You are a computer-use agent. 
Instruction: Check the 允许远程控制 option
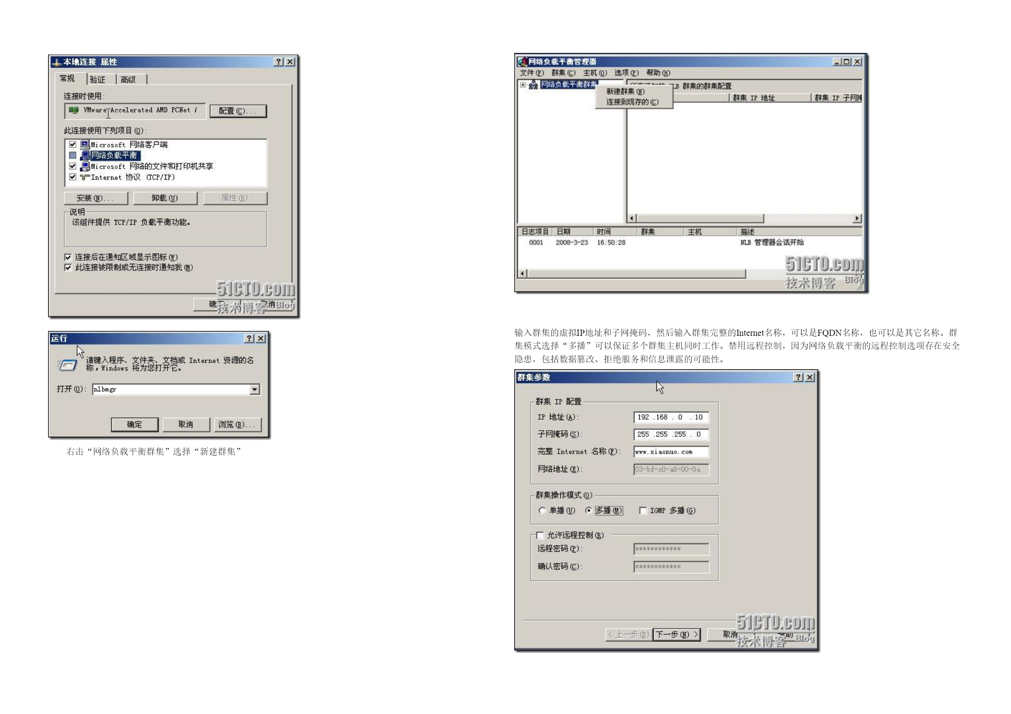(x=540, y=535)
